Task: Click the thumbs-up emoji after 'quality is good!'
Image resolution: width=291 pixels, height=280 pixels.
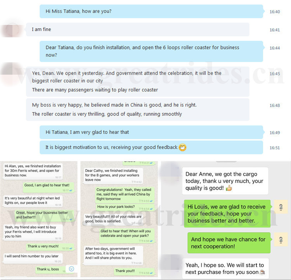Action: tap(229, 188)
